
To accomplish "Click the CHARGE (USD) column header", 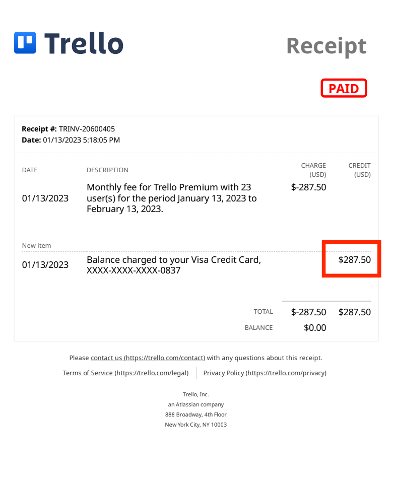I will tap(313, 170).
